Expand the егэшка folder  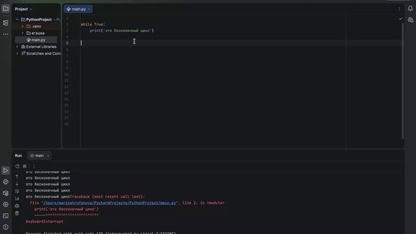[x=23, y=33]
